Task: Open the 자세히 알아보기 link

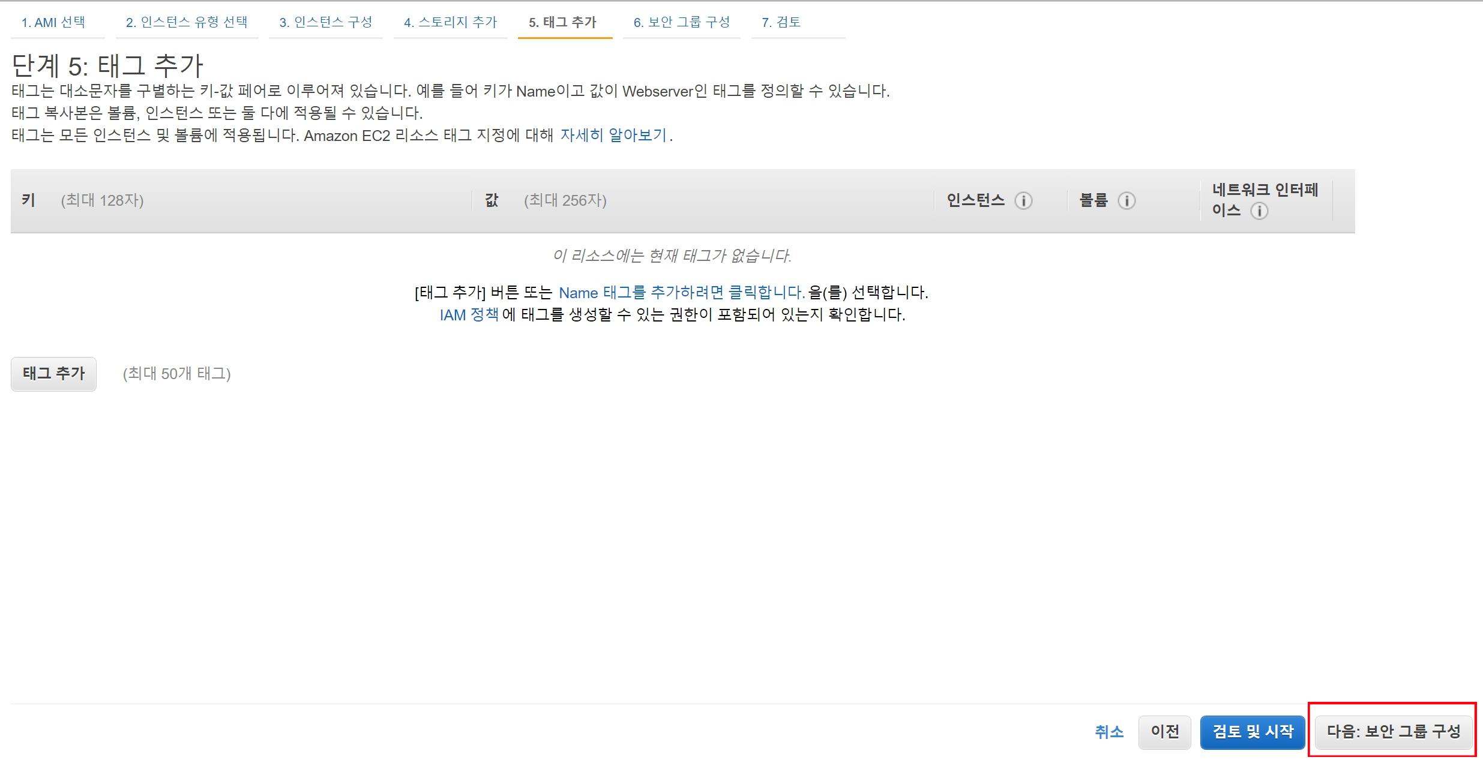Action: coord(613,136)
